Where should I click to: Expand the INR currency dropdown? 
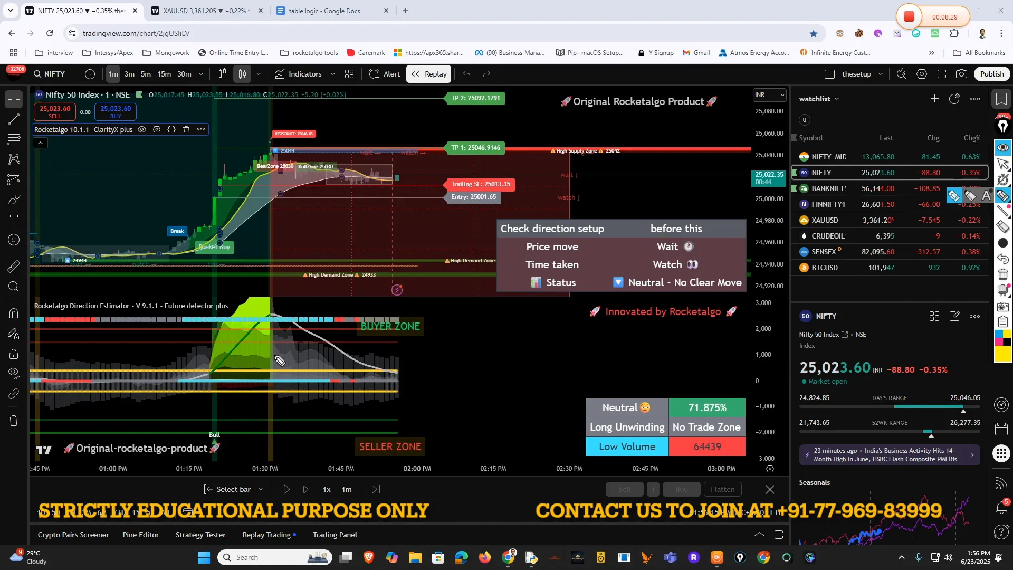[769, 95]
